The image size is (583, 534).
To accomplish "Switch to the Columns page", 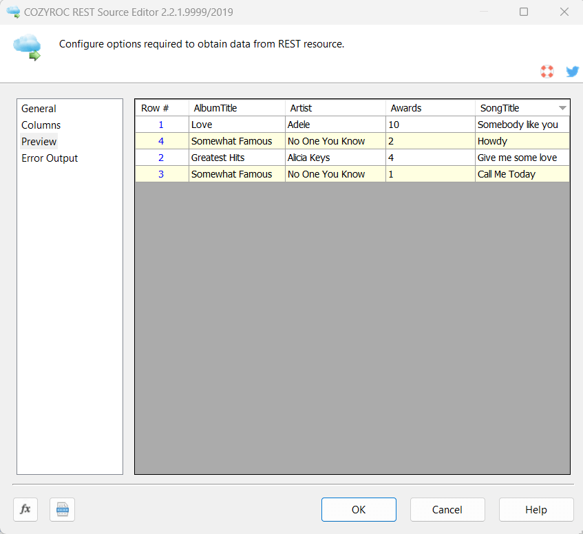I will point(41,125).
